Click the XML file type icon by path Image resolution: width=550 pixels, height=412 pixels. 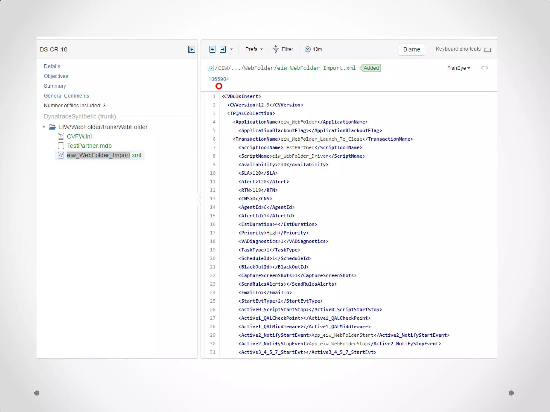(x=211, y=68)
